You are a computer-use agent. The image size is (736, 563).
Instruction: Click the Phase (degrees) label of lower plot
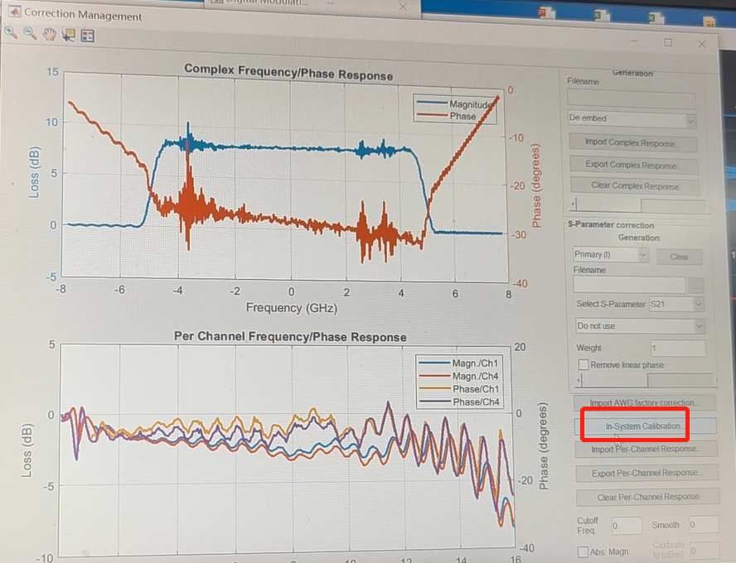[x=544, y=446]
